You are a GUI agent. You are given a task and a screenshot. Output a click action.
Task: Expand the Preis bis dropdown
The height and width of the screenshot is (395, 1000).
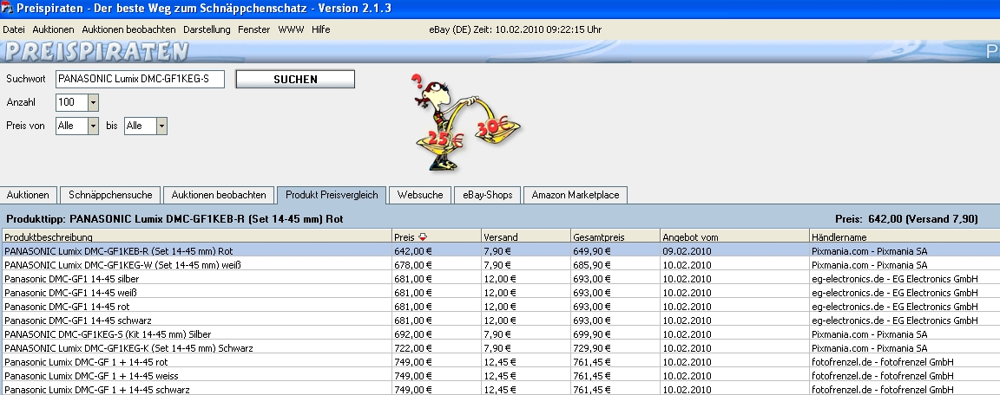[161, 126]
